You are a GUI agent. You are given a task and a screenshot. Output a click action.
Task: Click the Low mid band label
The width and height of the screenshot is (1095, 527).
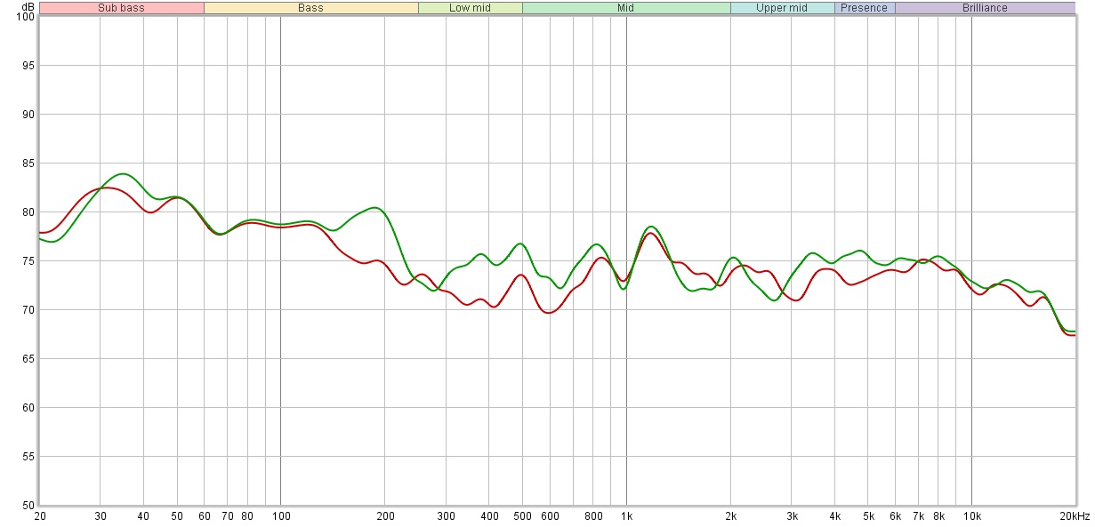tap(470, 8)
